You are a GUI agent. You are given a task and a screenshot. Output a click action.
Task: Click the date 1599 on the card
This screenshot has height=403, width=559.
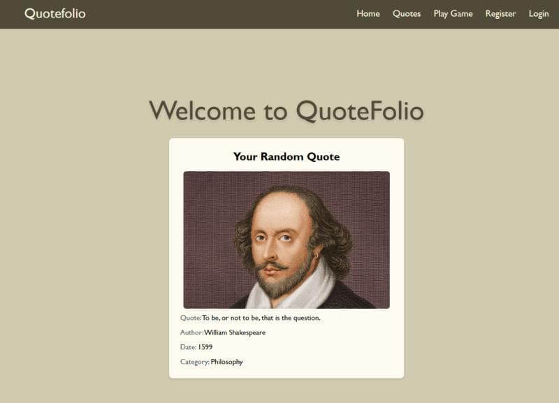[206, 347]
